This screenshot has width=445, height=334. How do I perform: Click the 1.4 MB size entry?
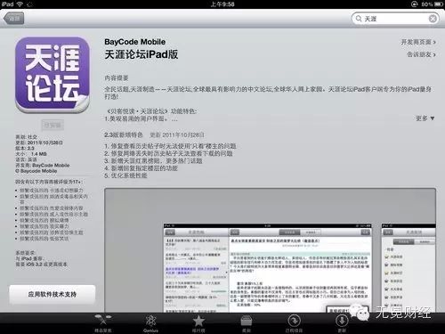(31, 154)
